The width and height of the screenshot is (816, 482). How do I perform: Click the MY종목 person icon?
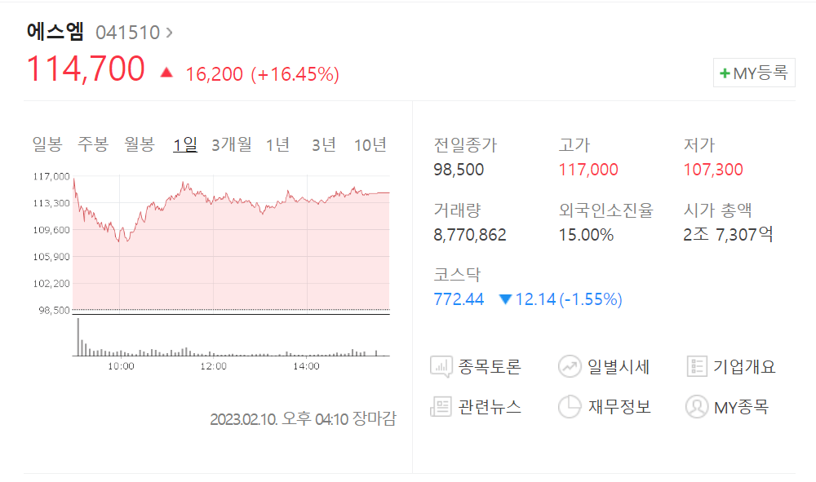pyautogui.click(x=697, y=406)
